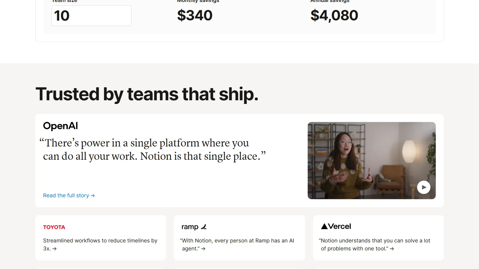The height and width of the screenshot is (269, 479).
Task: Click the red Toyota logo
Action: 54,227
